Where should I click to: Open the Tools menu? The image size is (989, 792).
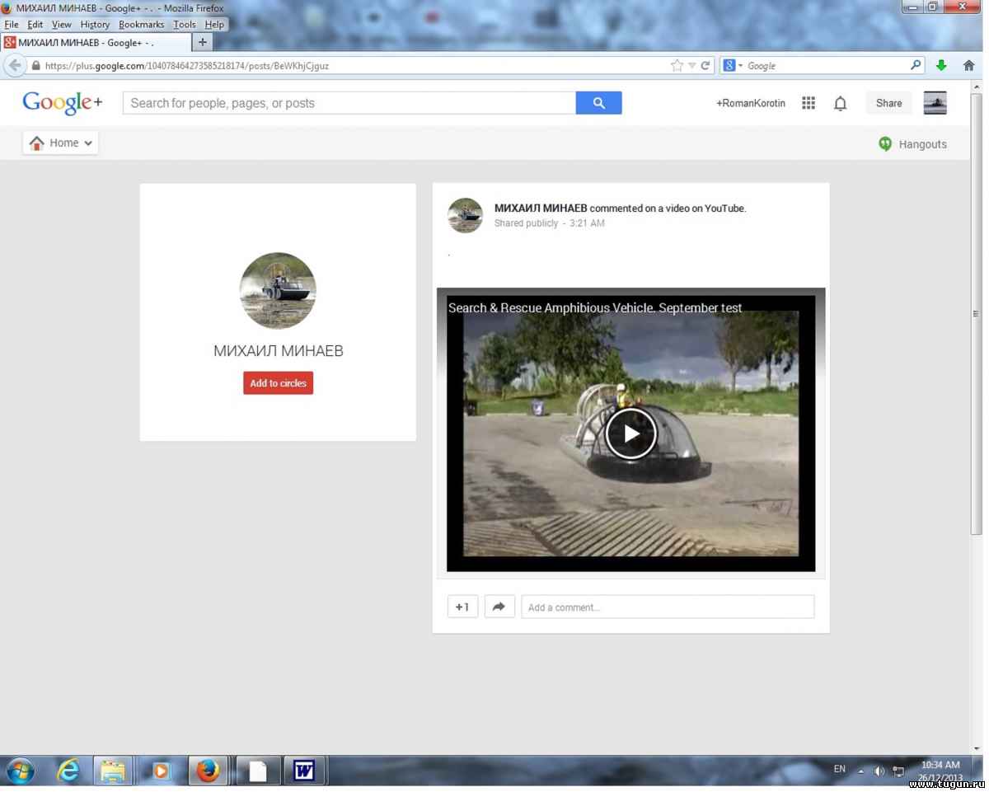pos(185,25)
